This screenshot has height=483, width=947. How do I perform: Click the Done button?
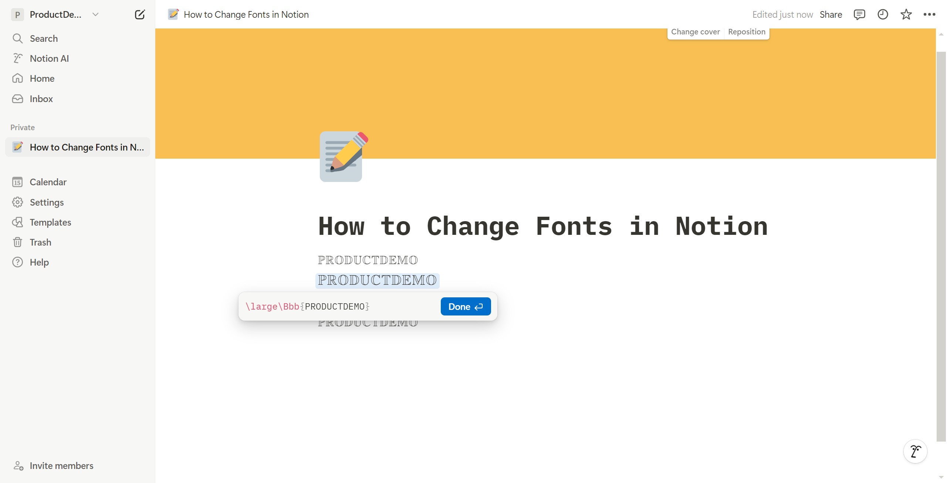(x=466, y=307)
